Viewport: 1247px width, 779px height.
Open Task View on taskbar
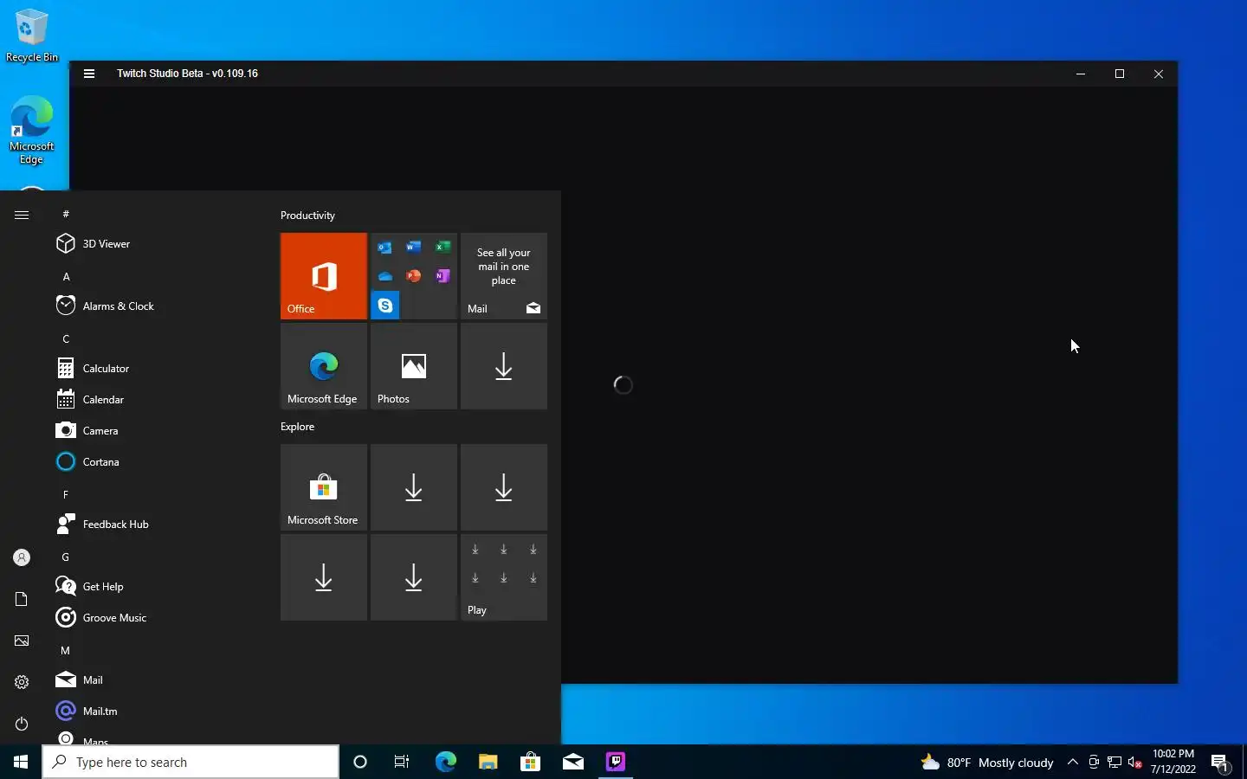coord(402,762)
